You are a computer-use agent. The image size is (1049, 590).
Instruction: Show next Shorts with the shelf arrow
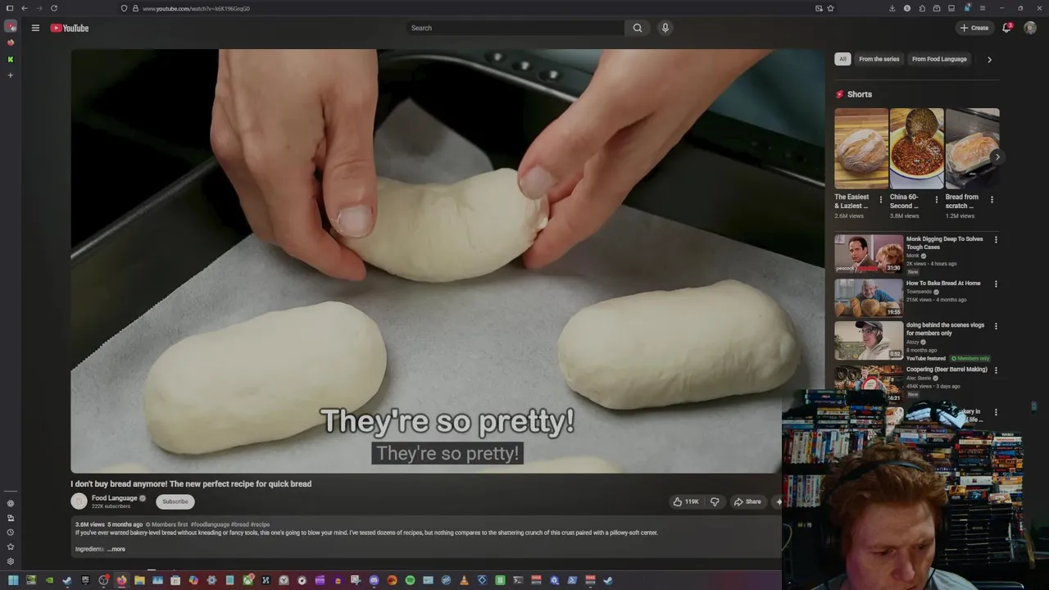point(997,157)
